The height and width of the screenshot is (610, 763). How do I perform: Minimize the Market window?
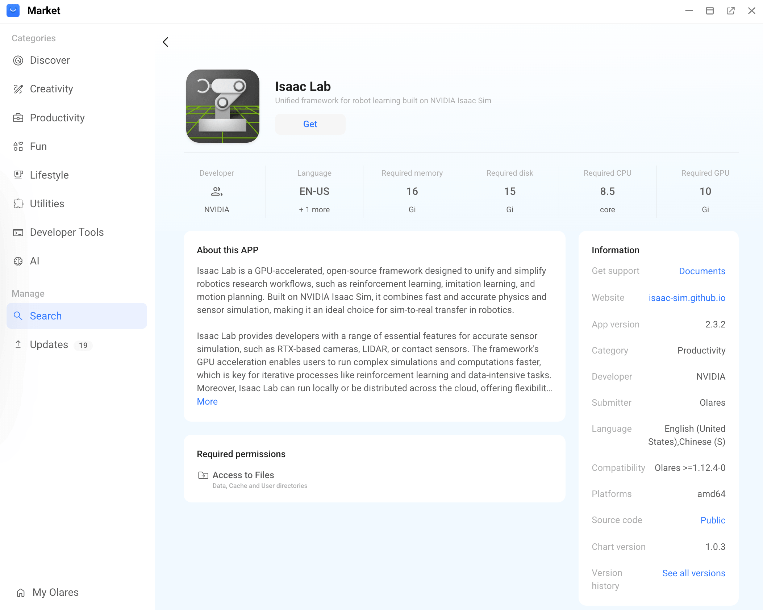689,11
